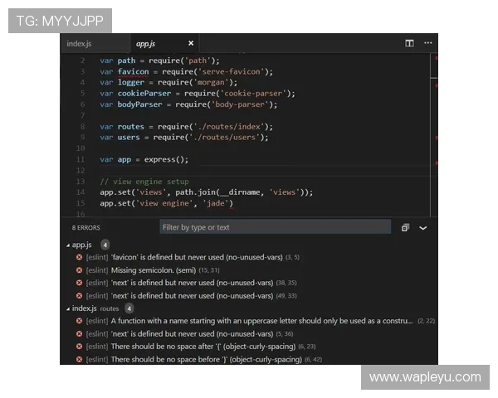Image resolution: width=498 pixels, height=398 pixels.
Task: Hide the problems panel with chevron
Action: coord(422,228)
